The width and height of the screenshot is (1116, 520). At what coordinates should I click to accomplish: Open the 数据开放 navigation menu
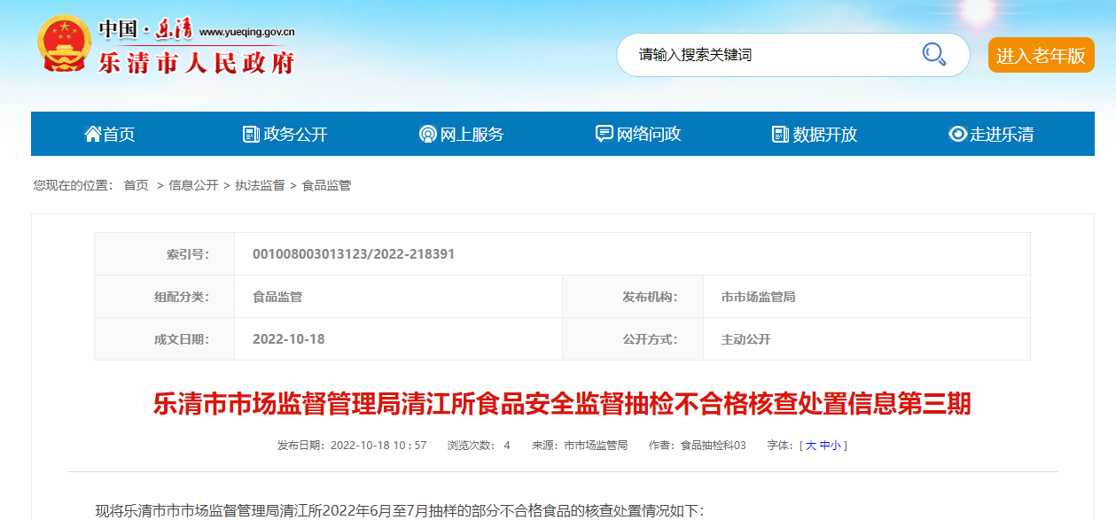[824, 135]
